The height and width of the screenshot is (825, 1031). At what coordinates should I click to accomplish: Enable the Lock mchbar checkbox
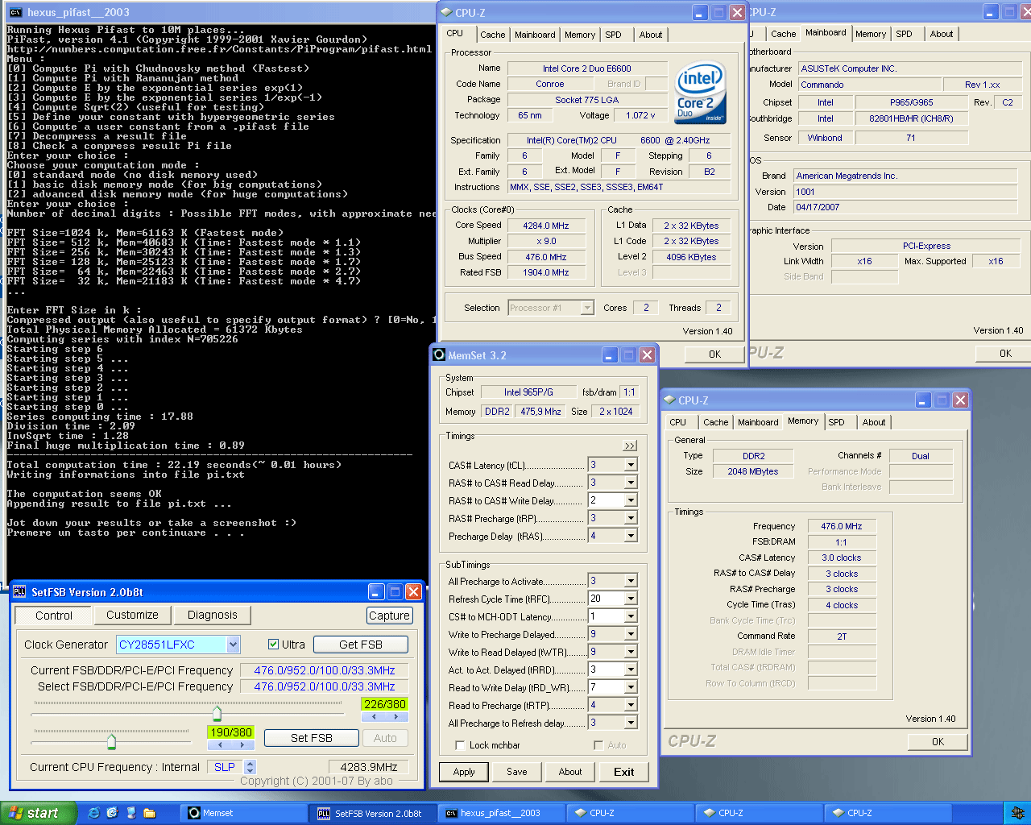pyautogui.click(x=460, y=745)
